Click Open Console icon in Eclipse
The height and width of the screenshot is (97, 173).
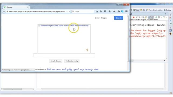(164, 17)
